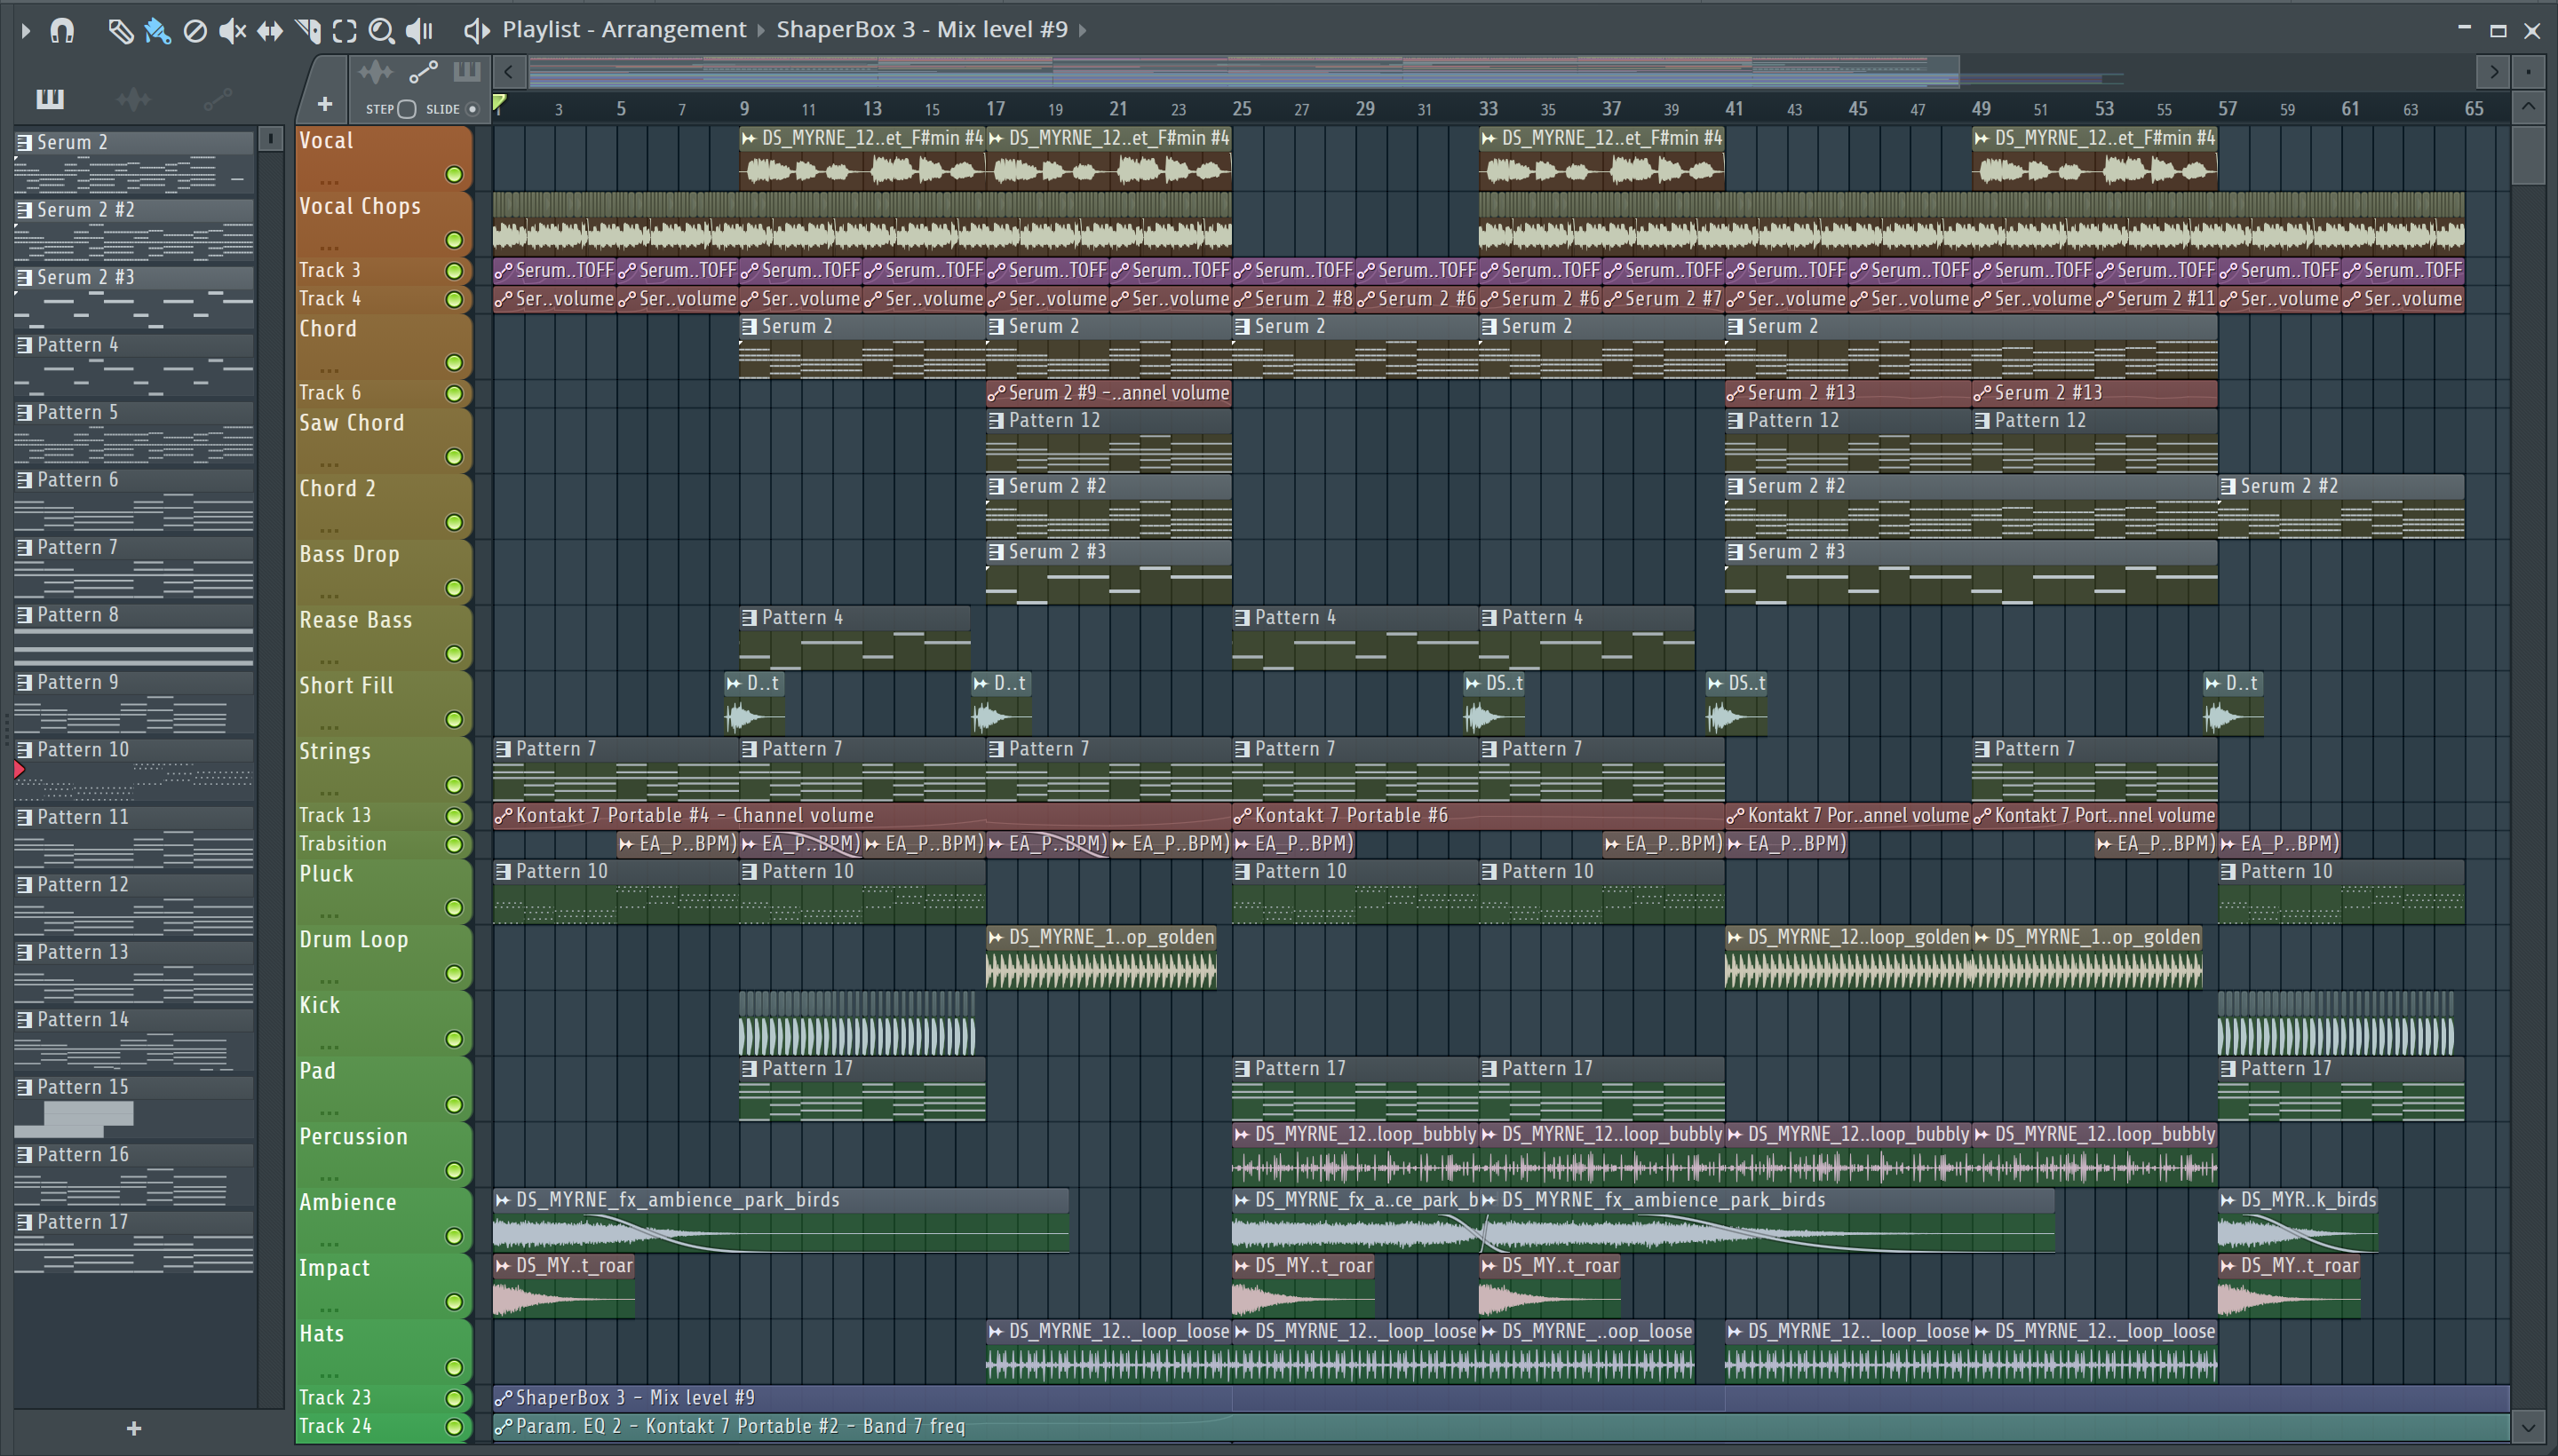Mute the Chord track

[x=454, y=363]
